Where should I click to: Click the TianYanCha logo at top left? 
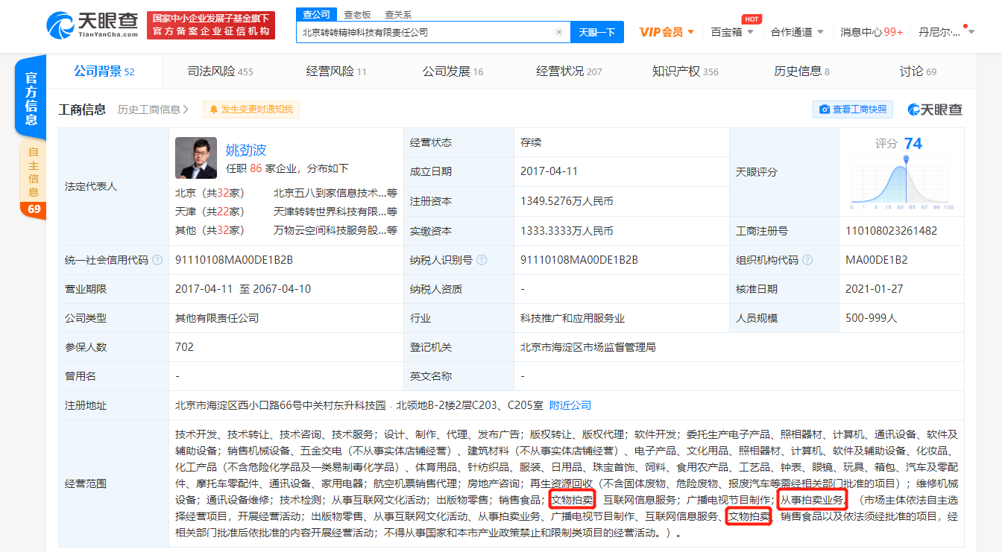click(x=92, y=25)
